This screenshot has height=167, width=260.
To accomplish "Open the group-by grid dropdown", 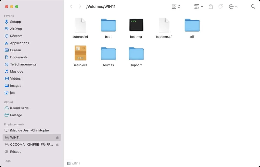I will tap(199, 7).
